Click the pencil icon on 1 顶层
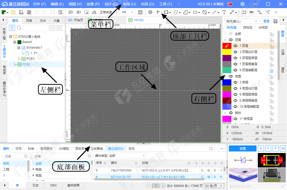This screenshot has width=287, height=190. coord(227,46)
